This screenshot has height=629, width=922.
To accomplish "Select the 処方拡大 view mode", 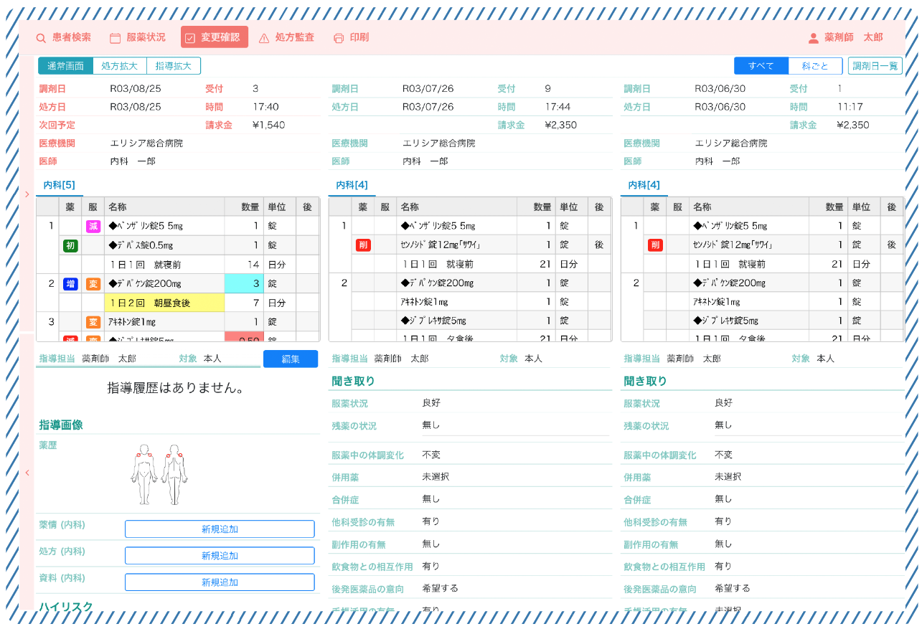I will 119,66.
